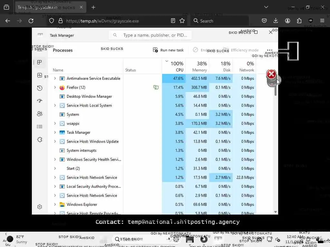Bookmark this page with star icon
The width and height of the screenshot is (330, 247).
point(182,21)
